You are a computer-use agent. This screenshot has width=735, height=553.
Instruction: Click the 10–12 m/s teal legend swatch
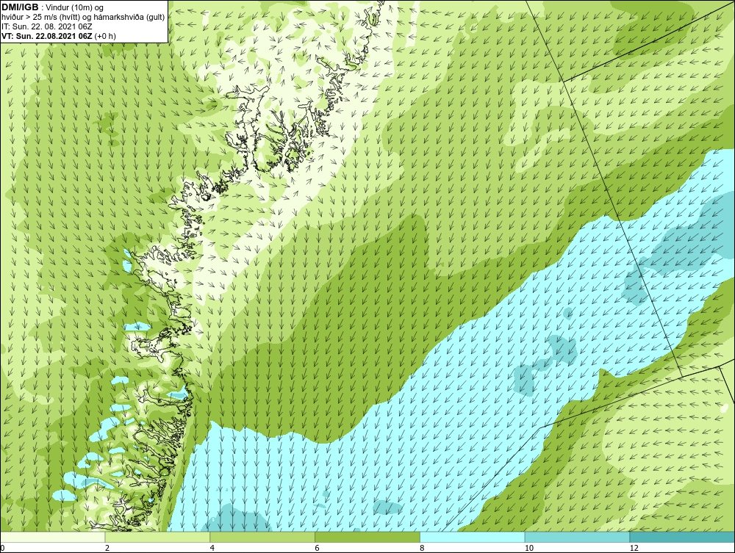click(x=578, y=537)
